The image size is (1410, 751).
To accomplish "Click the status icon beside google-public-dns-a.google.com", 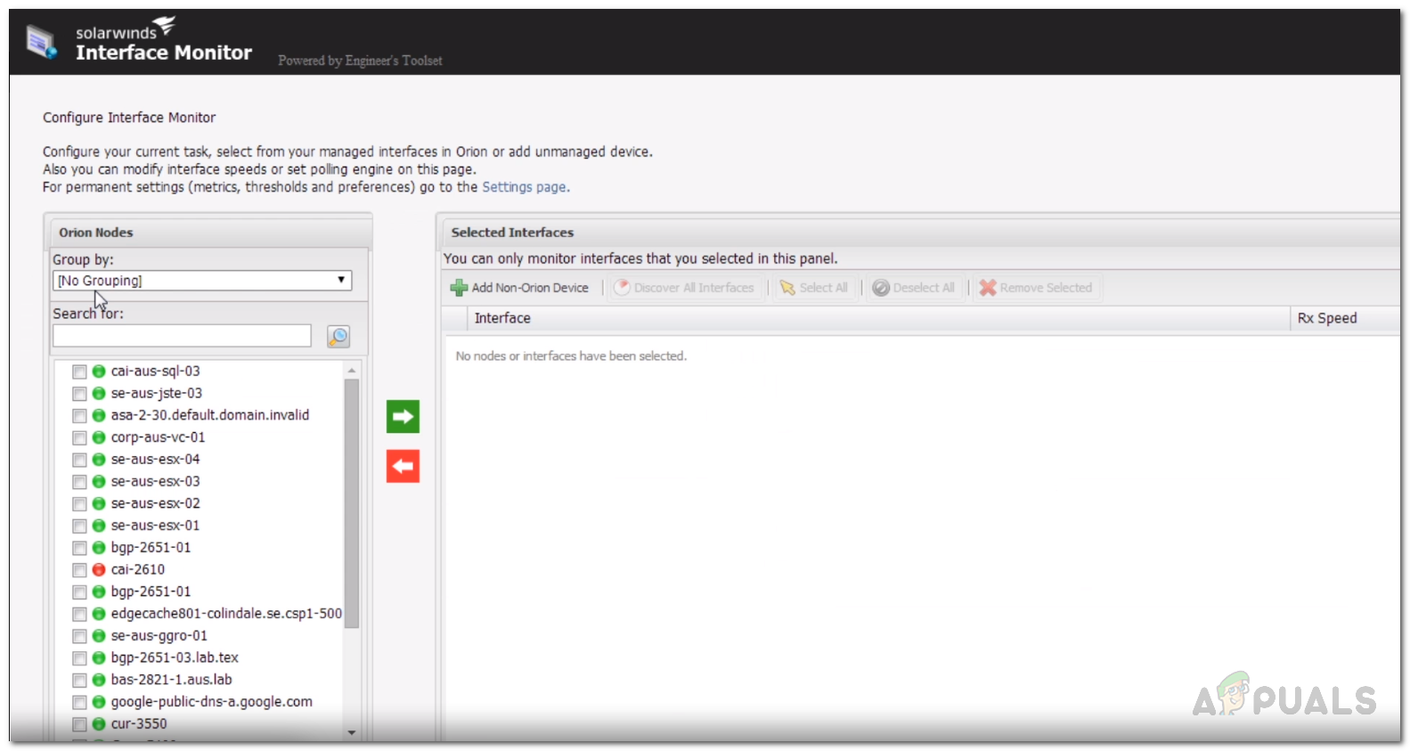I will point(99,702).
